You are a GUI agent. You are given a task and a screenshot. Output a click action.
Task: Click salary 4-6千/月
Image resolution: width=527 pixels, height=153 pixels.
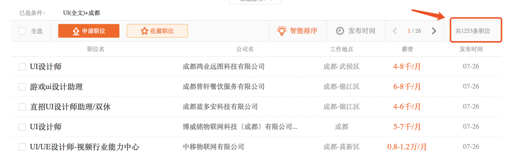407,106
